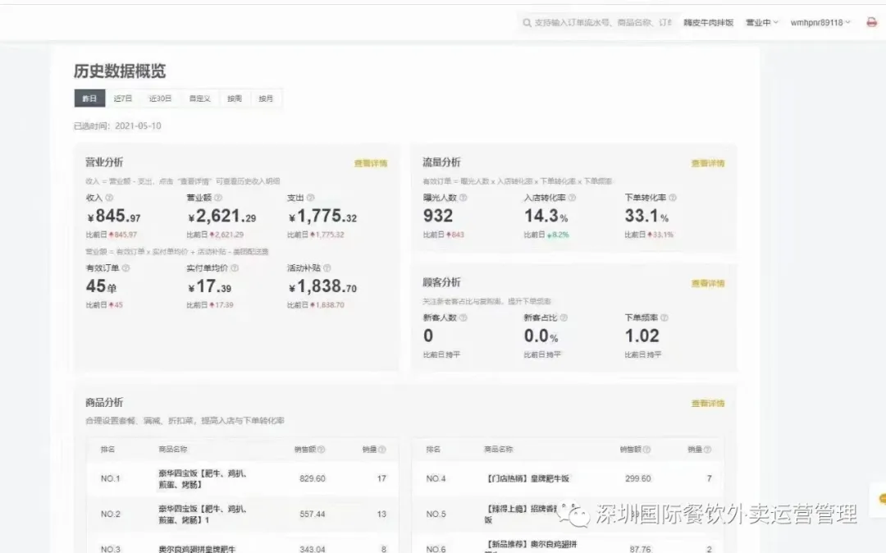Select the 昨日 date tab

click(89, 98)
